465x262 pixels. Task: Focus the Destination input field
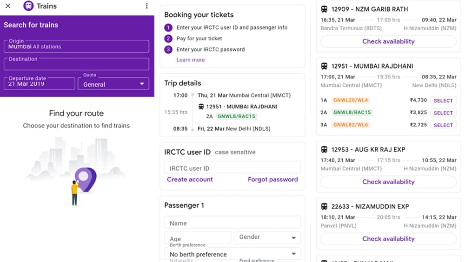(x=76, y=64)
